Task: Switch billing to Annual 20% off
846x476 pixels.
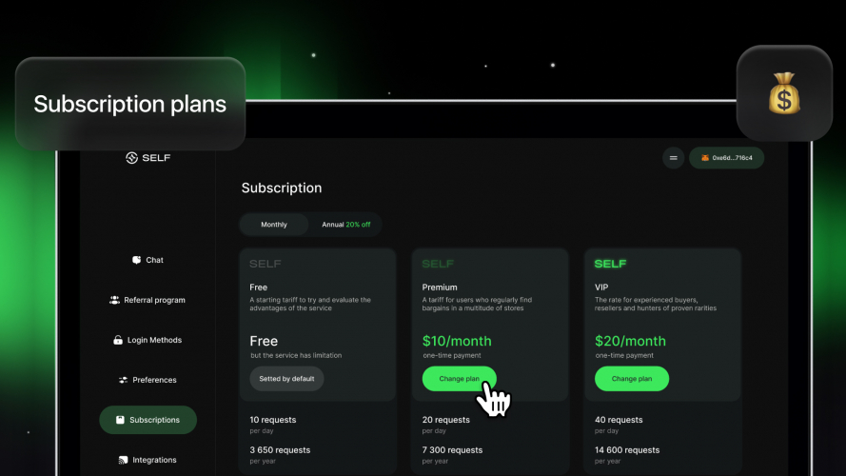Action: [x=345, y=225]
